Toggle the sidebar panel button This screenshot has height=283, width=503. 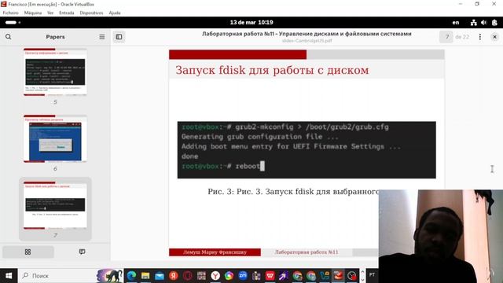click(119, 37)
